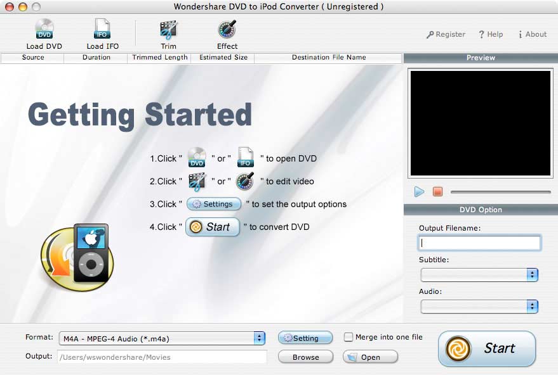
Task: Click the Destination File Name column header
Action: tap(328, 58)
